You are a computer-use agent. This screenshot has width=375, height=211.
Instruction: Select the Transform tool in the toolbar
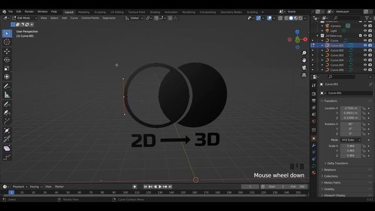6,77
